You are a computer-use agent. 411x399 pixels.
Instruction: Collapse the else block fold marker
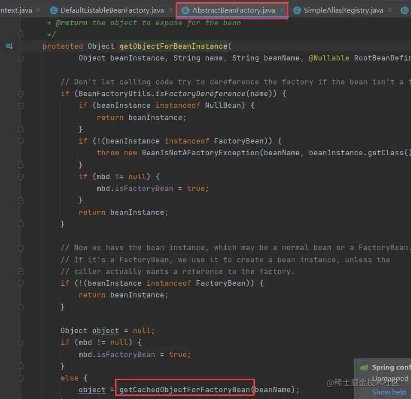21,378
